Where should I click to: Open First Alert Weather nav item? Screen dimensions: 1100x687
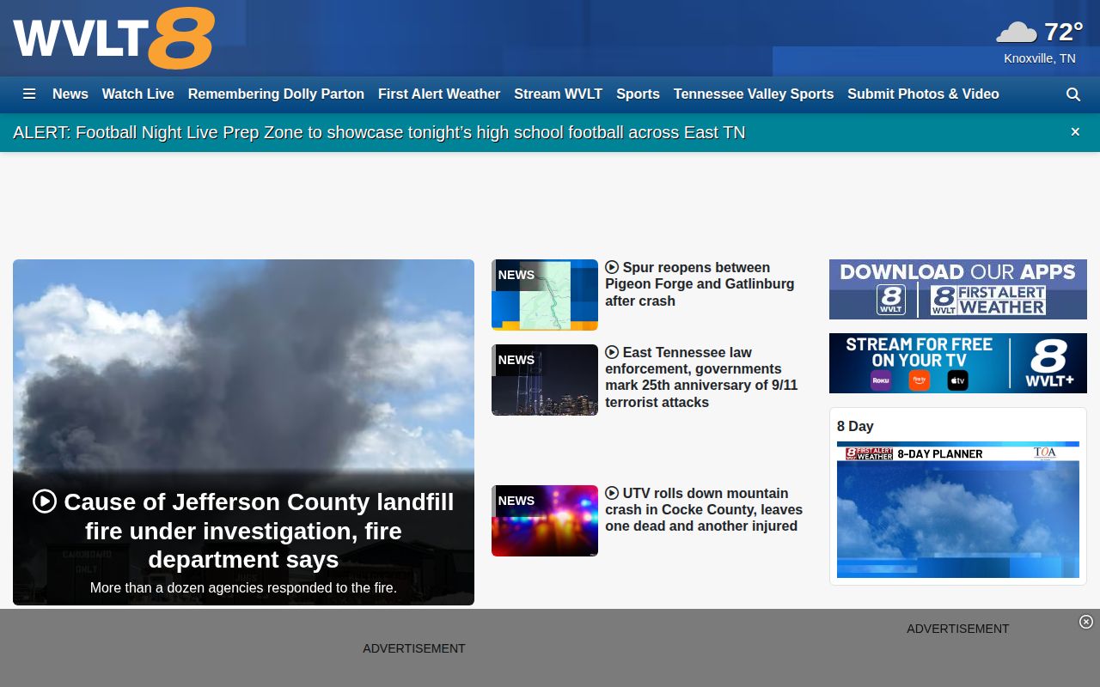pyautogui.click(x=439, y=94)
